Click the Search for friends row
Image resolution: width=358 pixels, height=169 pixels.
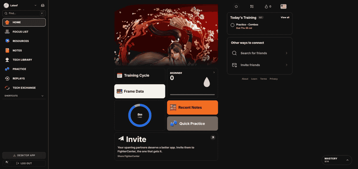[x=260, y=53]
